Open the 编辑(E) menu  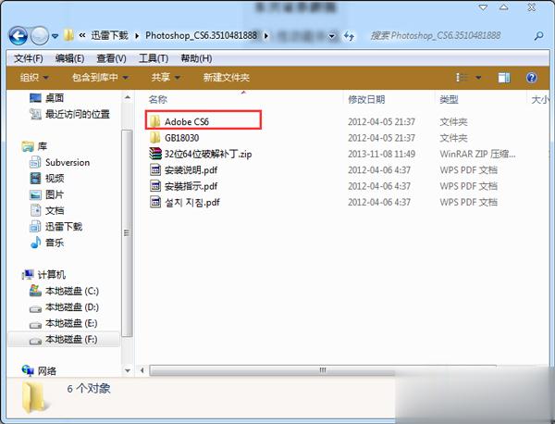click(x=69, y=58)
